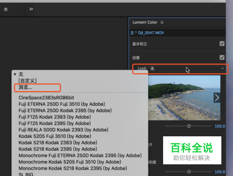233x176 pixels.
Task: Open the Look dropdown showing 无
Action: [x=187, y=69]
